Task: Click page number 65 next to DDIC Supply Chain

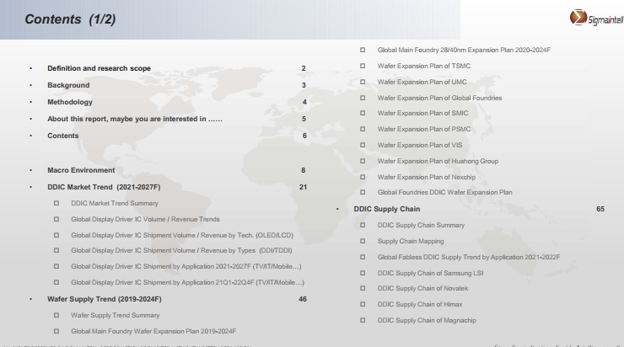Action: pyautogui.click(x=600, y=209)
